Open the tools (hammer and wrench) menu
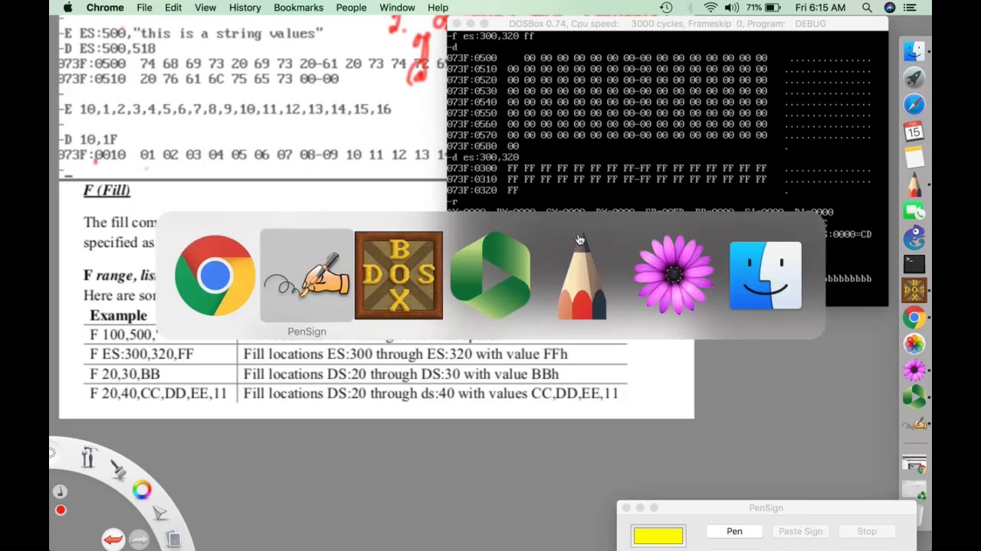This screenshot has height=551, width=981. (x=87, y=457)
